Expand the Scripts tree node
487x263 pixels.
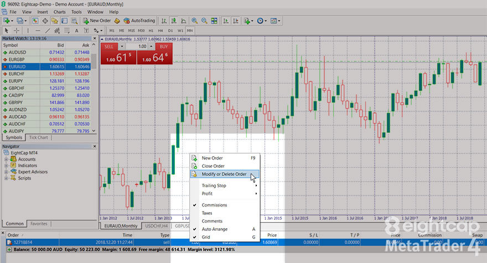(x=6, y=178)
